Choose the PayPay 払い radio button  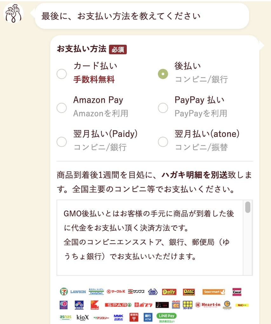pos(163,108)
